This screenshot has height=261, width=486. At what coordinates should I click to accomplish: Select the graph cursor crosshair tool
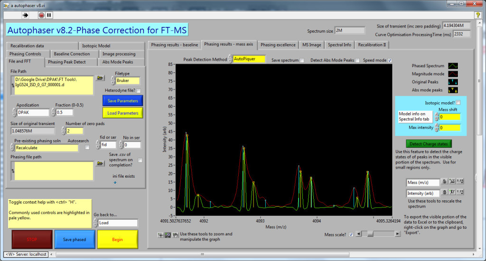[160, 235]
